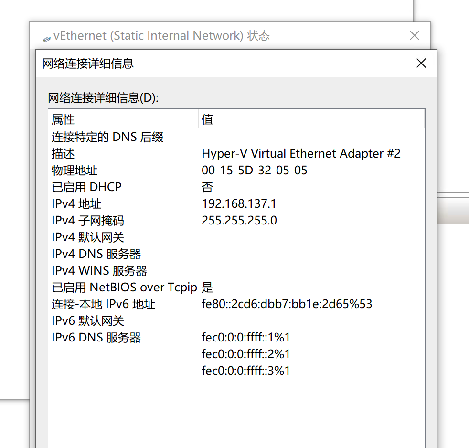469x448 pixels.
Task: Select the IPv4 DNS 服务器 row
Action: click(96, 254)
